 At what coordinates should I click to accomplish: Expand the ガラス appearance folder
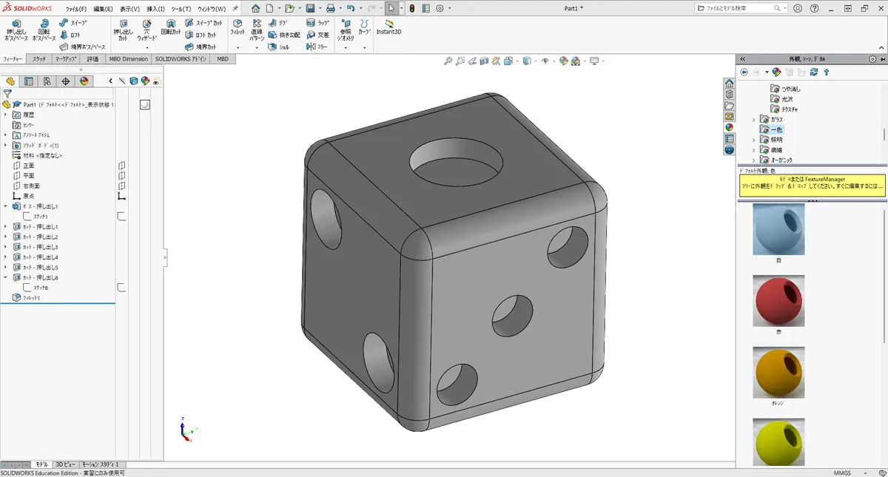click(x=754, y=119)
